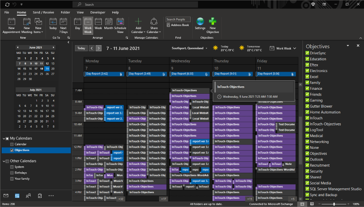Uncheck Gutter Blower category

307,106
